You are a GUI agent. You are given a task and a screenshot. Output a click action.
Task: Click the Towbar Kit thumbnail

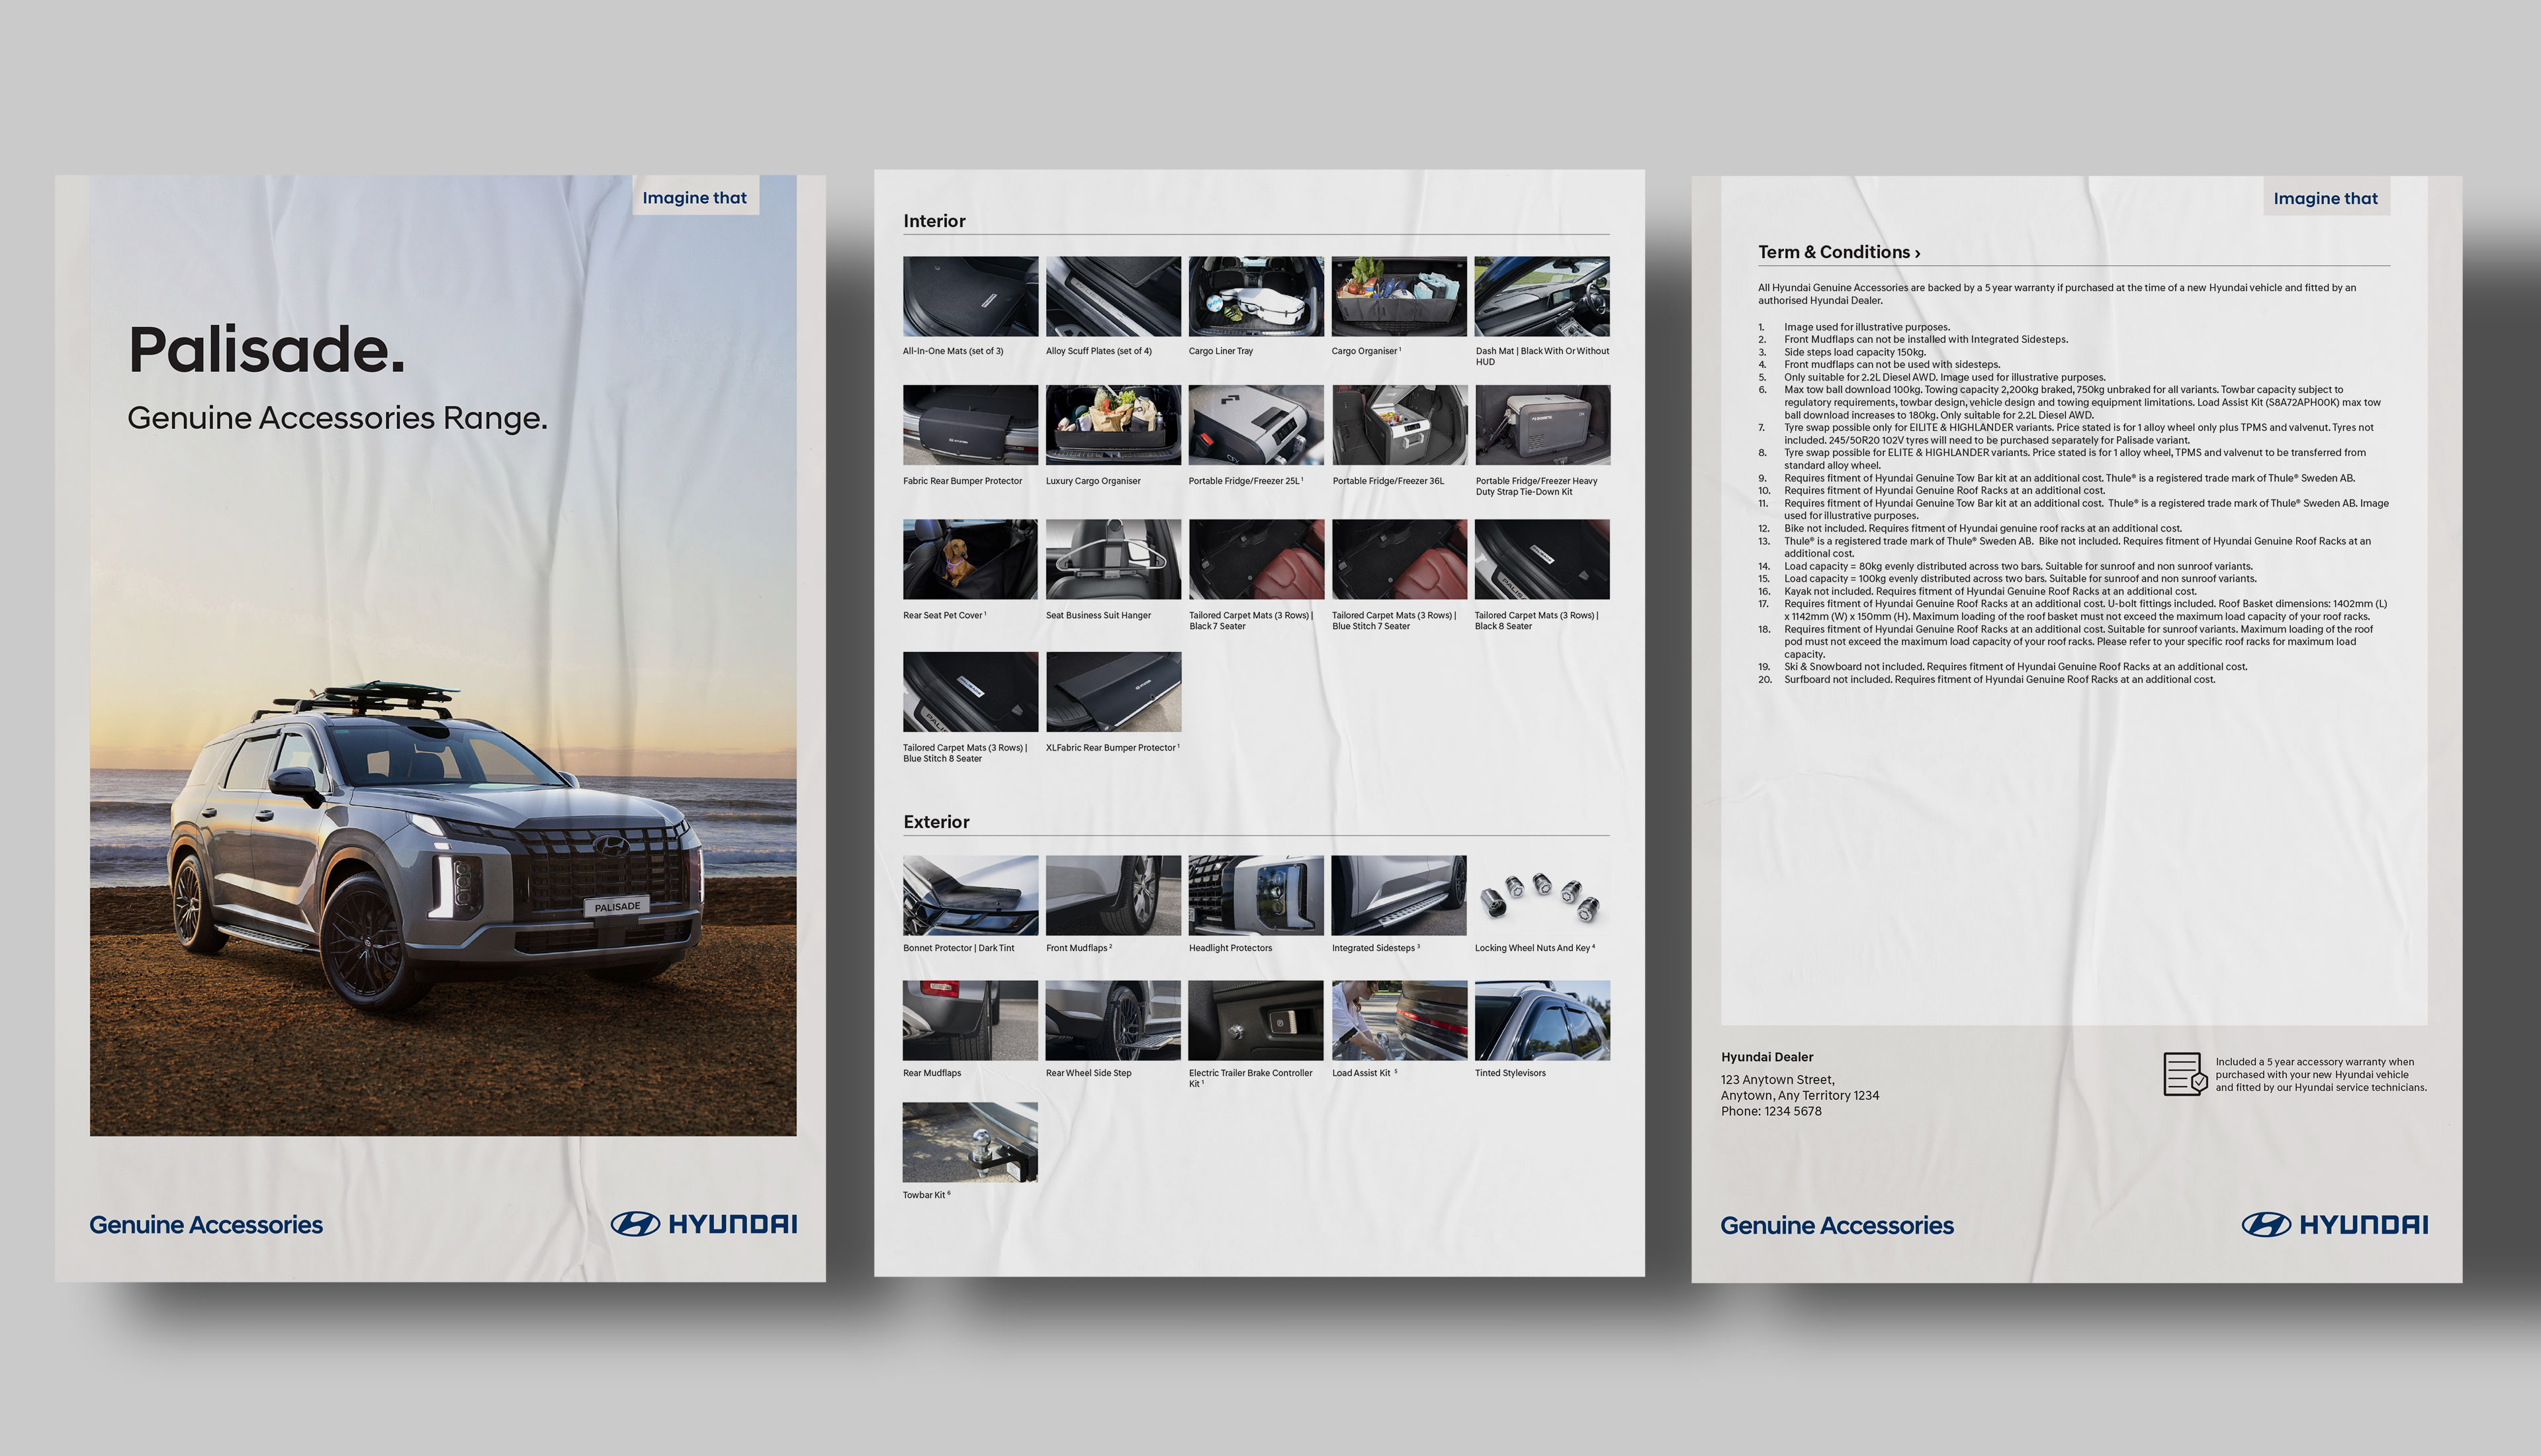click(x=969, y=1142)
